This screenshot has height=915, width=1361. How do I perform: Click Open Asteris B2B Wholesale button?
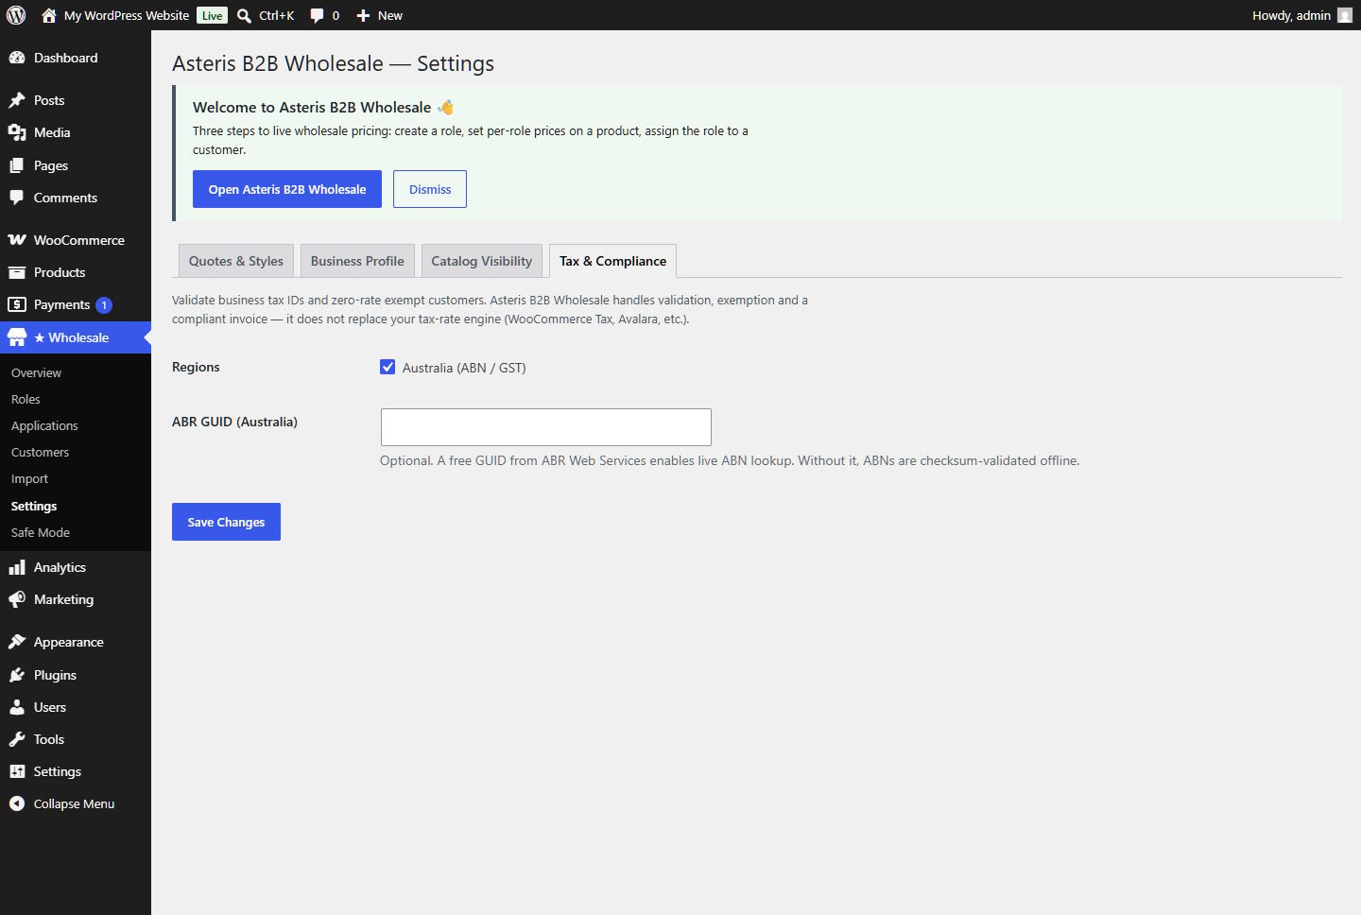point(287,189)
